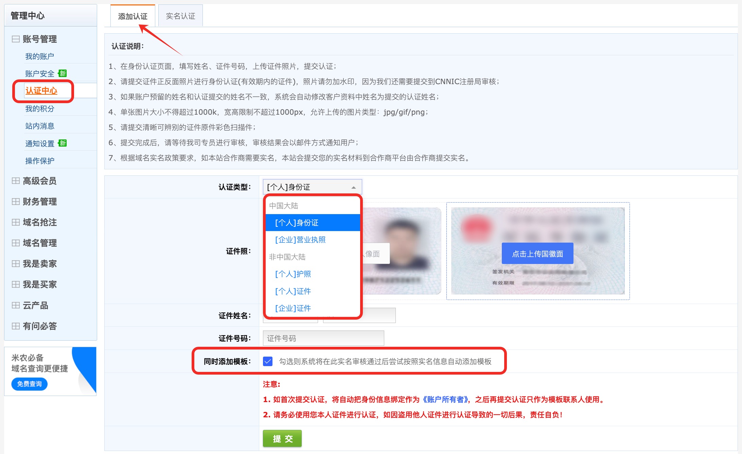Expand 高级会员 tree icon
This screenshot has height=454, width=742.
16,181
